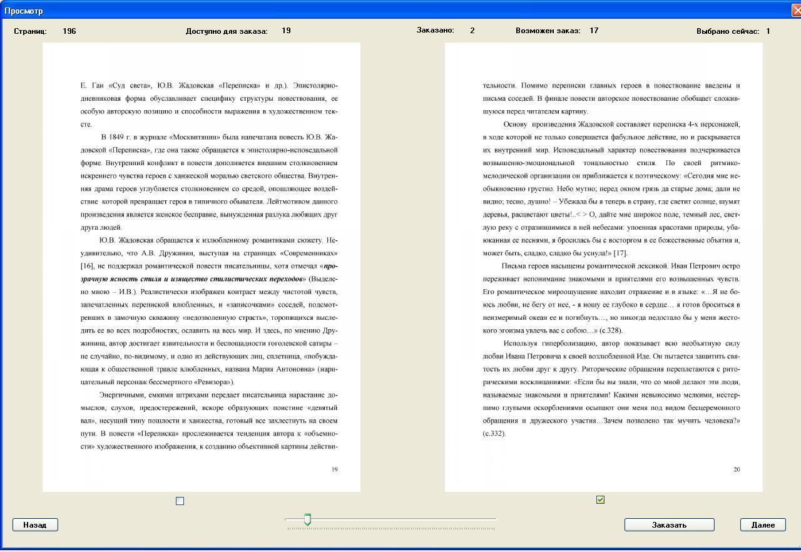Click the Заказано: label
Image resolution: width=801 pixels, height=552 pixels.
coord(436,30)
